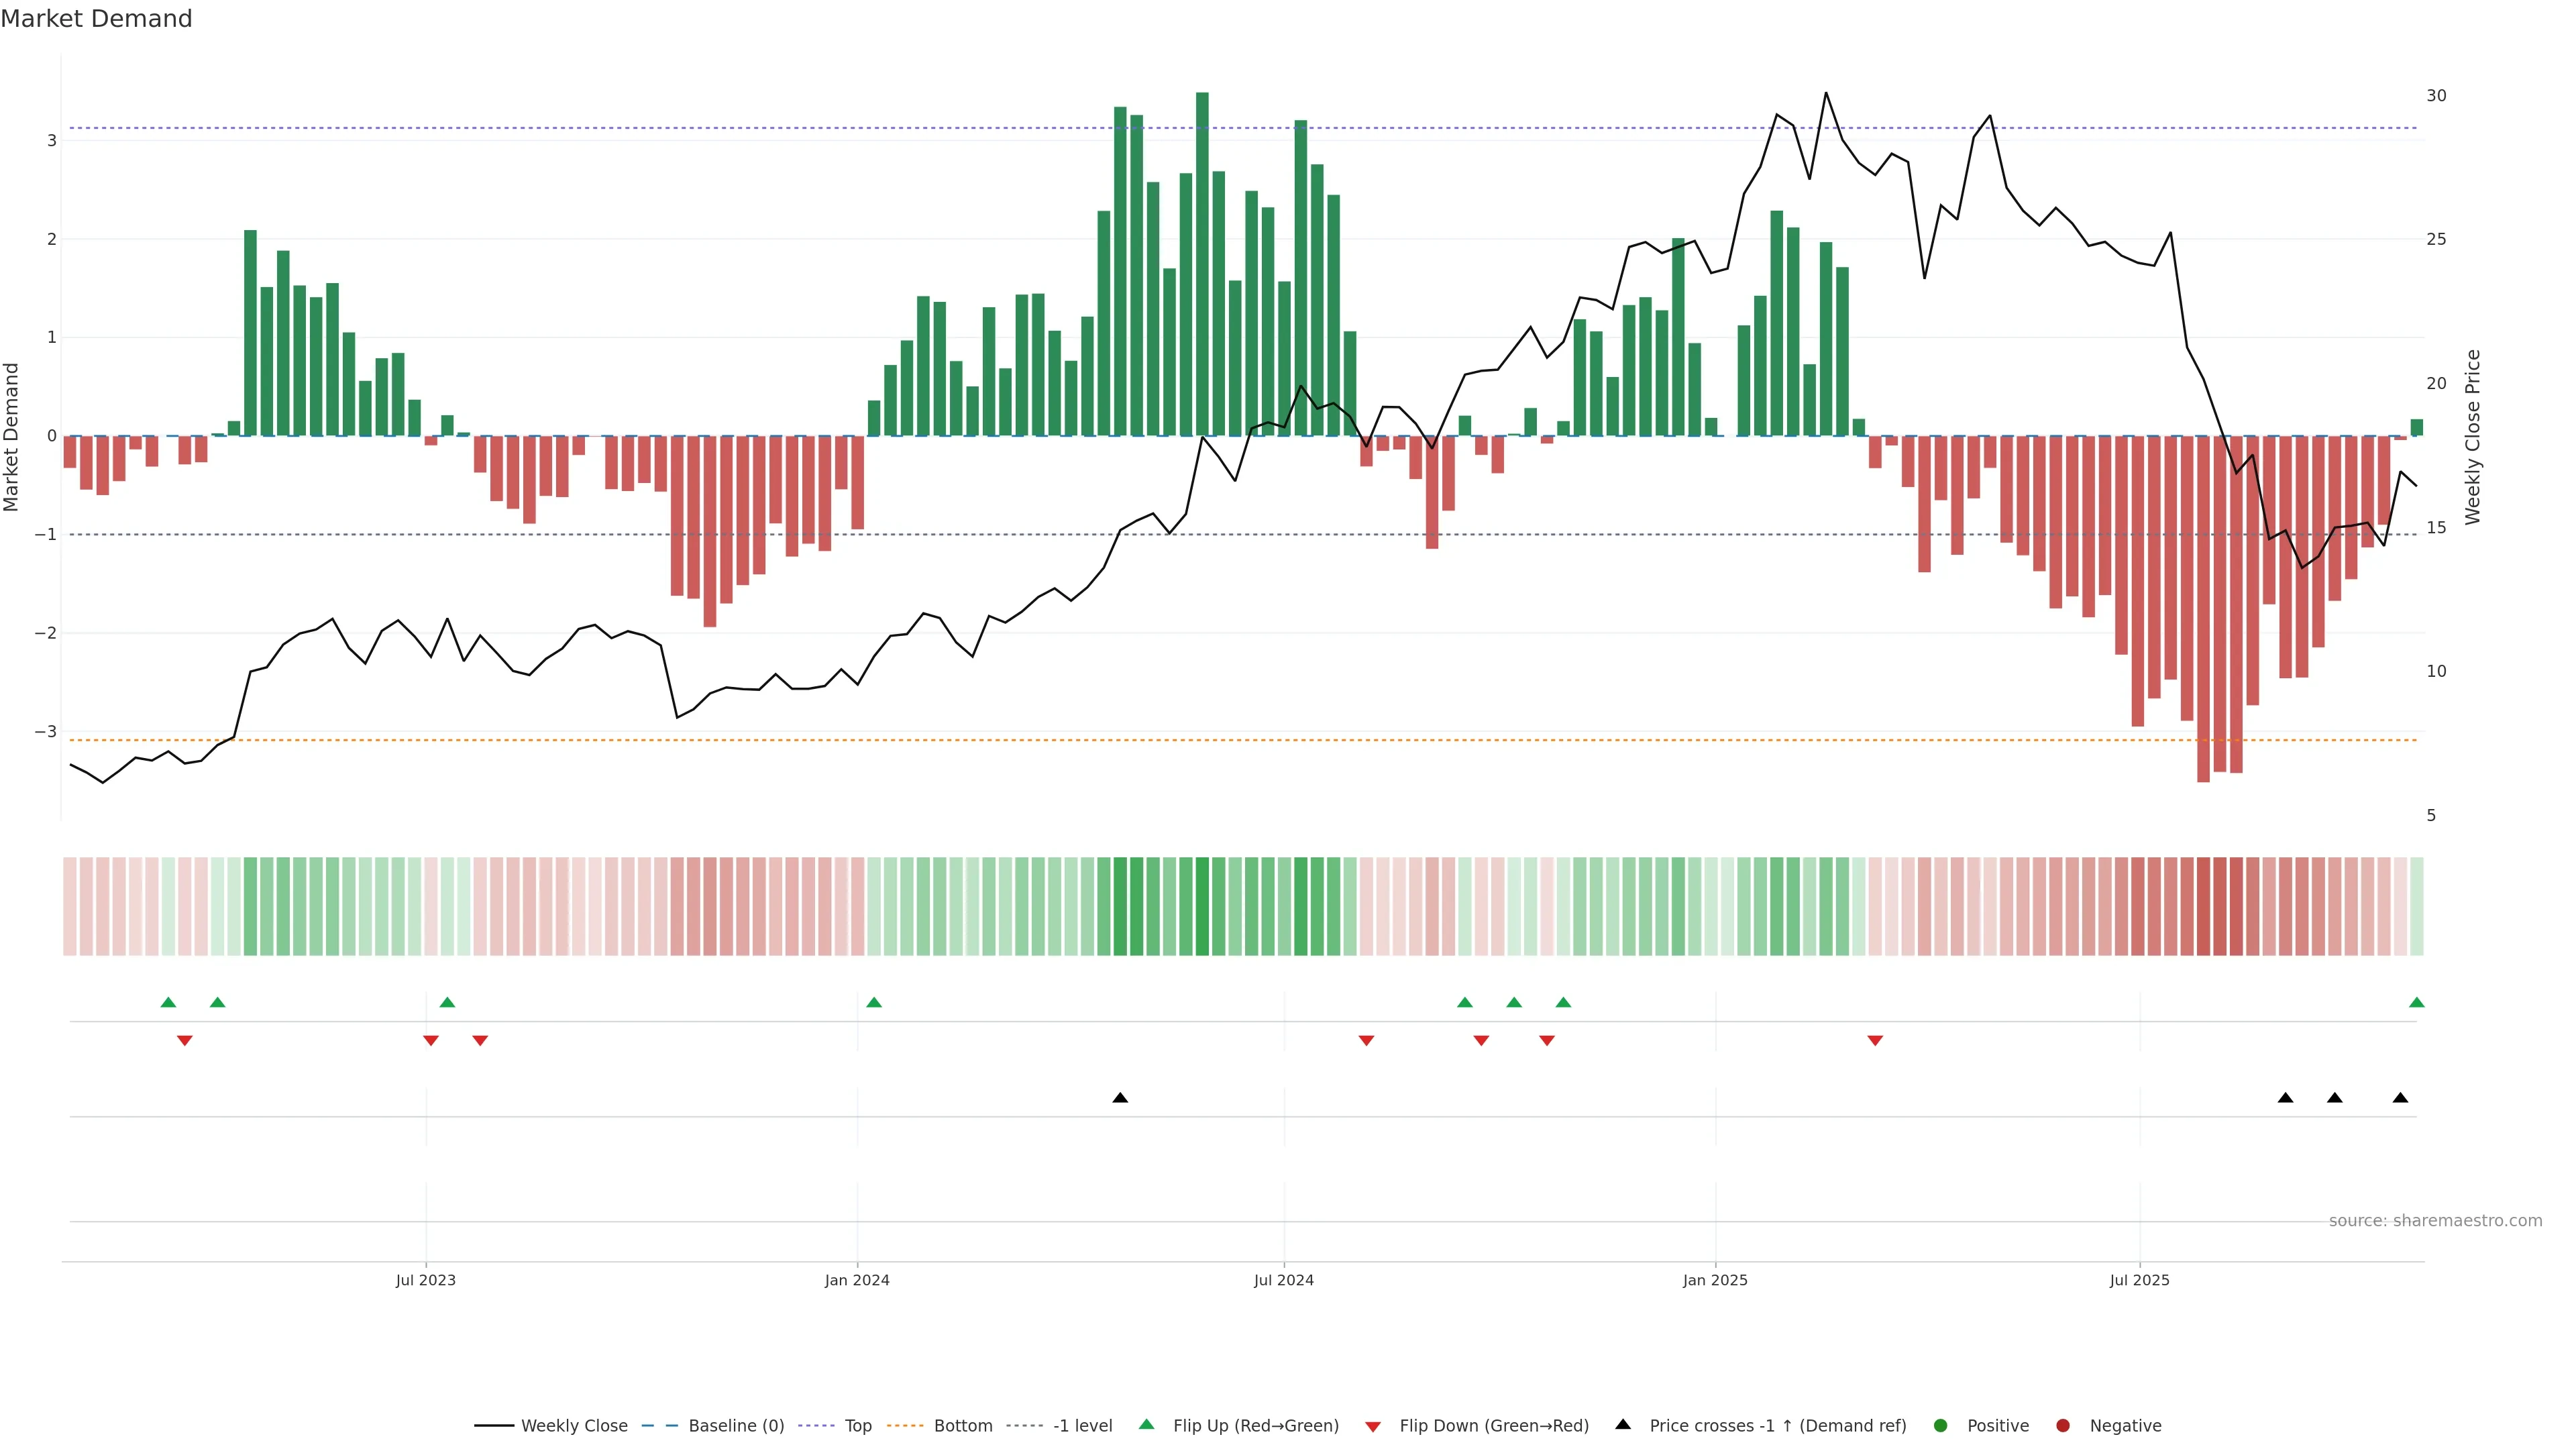Click the rightmost green flip-up triangle marker
Viewport: 2576px width, 1449px height.
[2416, 1002]
